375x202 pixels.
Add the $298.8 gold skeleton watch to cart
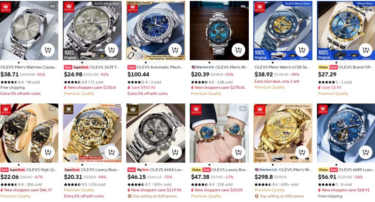302,152
